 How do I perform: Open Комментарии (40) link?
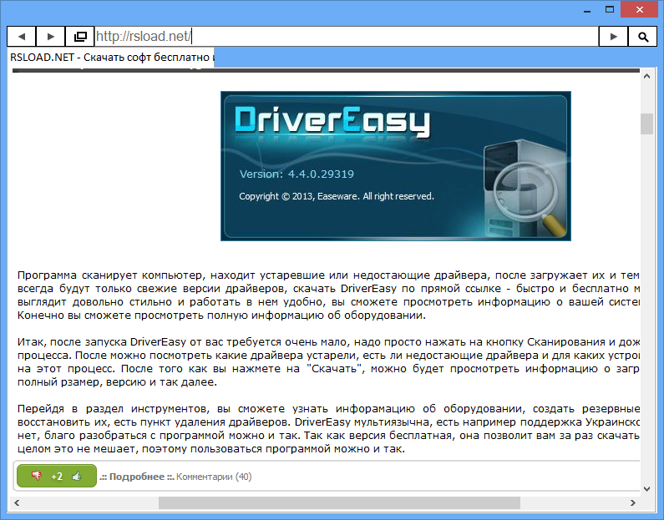214,477
